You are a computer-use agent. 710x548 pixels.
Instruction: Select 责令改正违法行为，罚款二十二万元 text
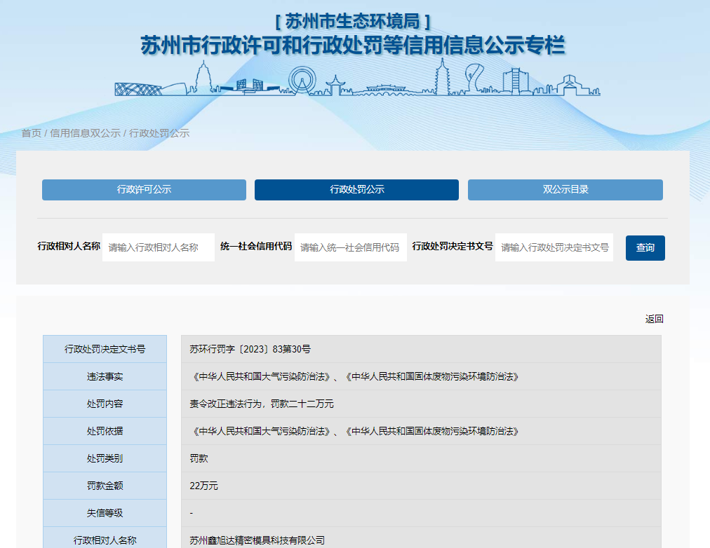261,404
